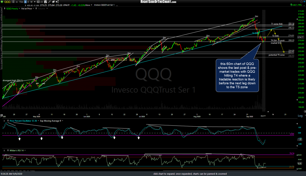Click the scroll-right circle arrow at chart edge
This screenshot has width=306, height=176.
(305, 111)
